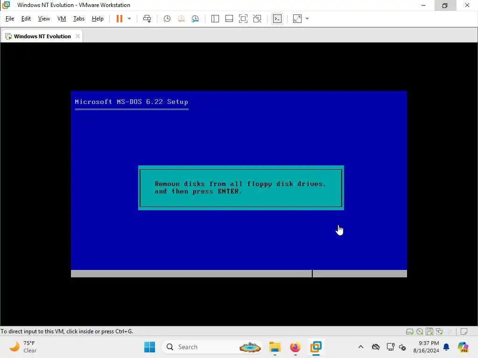Open the Help menu
The height and width of the screenshot is (358, 478).
(x=98, y=19)
